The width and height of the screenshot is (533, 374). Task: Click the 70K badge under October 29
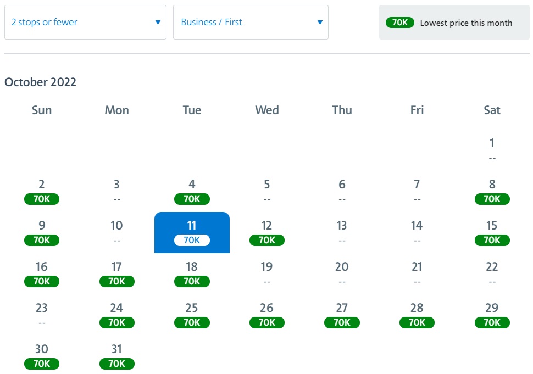pos(492,322)
